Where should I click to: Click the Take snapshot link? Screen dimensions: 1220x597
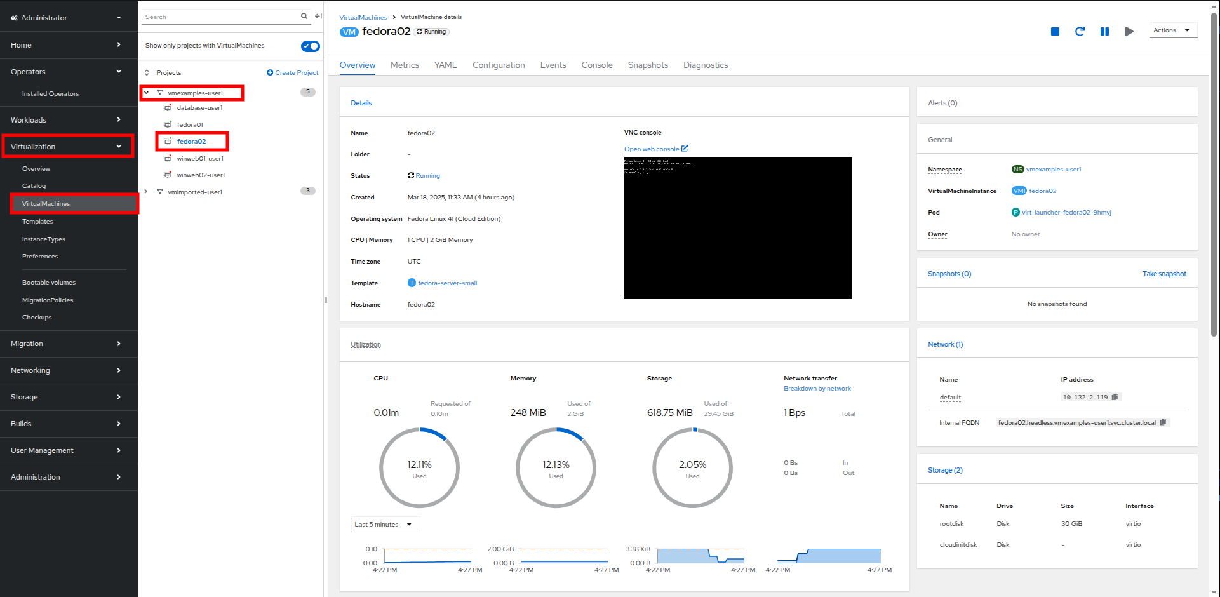pos(1164,274)
